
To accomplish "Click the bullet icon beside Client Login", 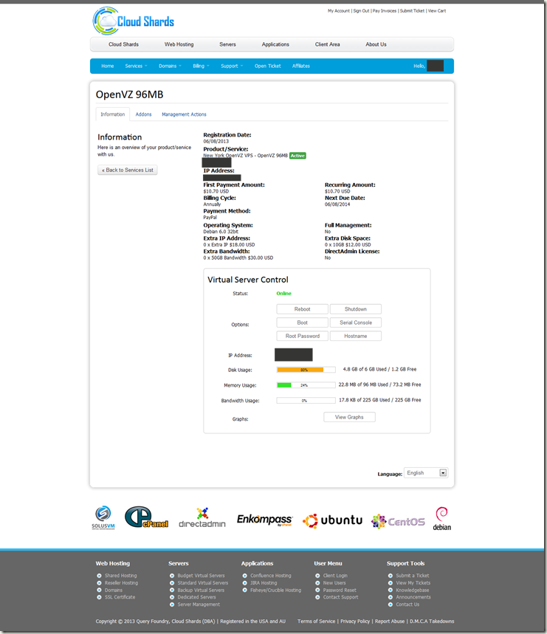I will pyautogui.click(x=317, y=576).
